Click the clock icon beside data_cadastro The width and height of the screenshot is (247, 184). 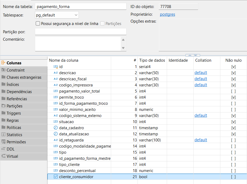point(56,128)
